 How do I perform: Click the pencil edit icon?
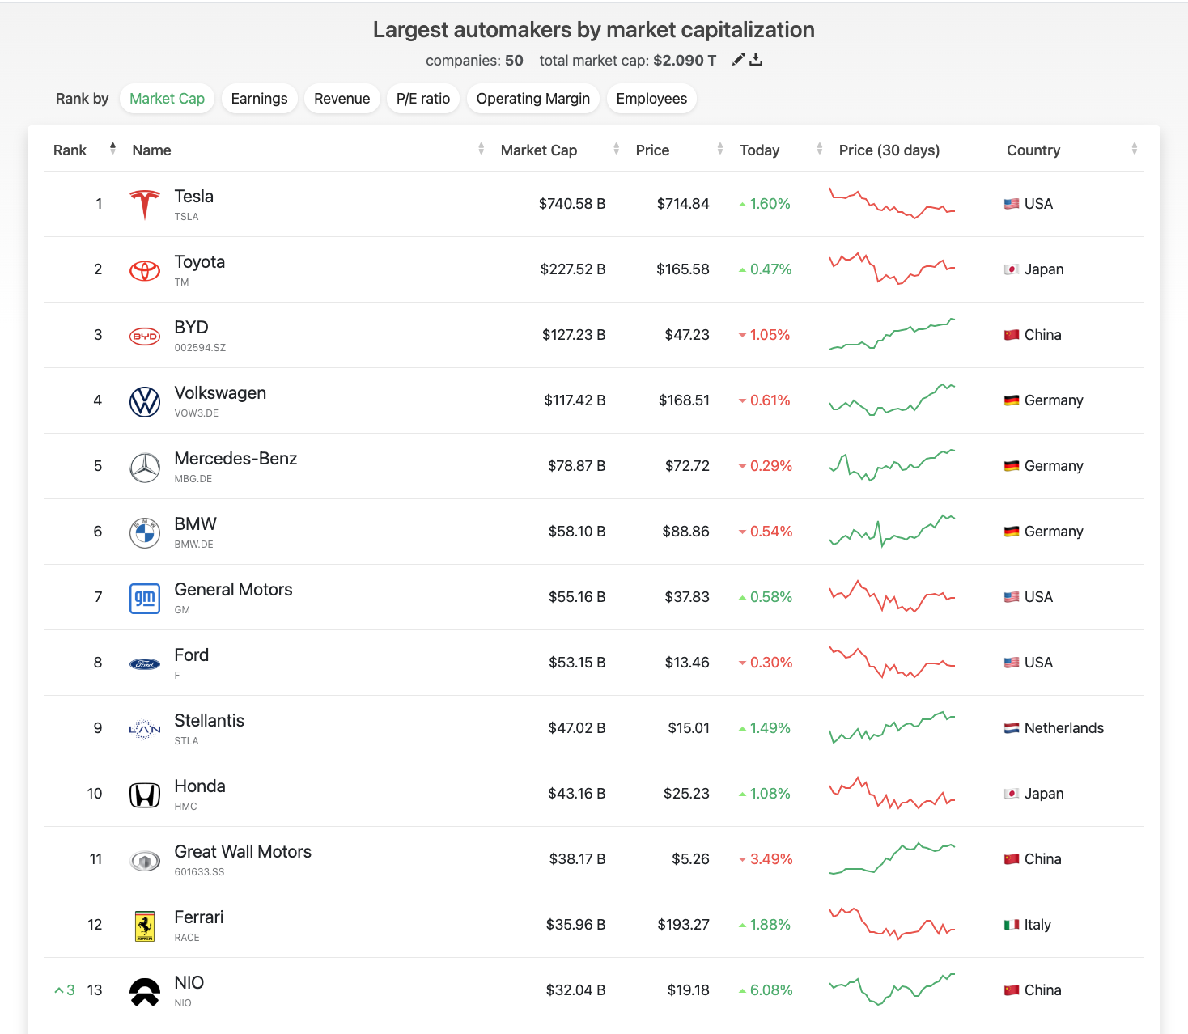738,59
